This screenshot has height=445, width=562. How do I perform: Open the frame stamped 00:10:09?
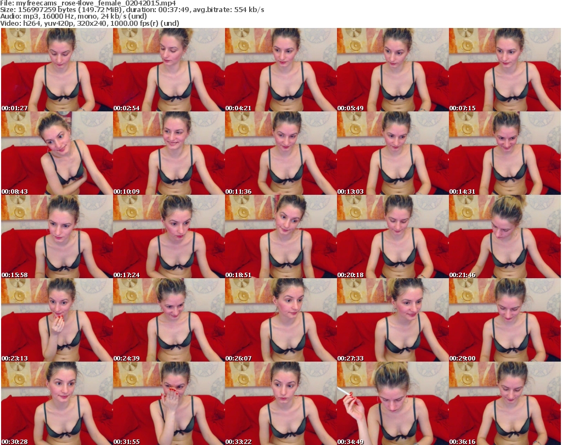[x=169, y=153]
